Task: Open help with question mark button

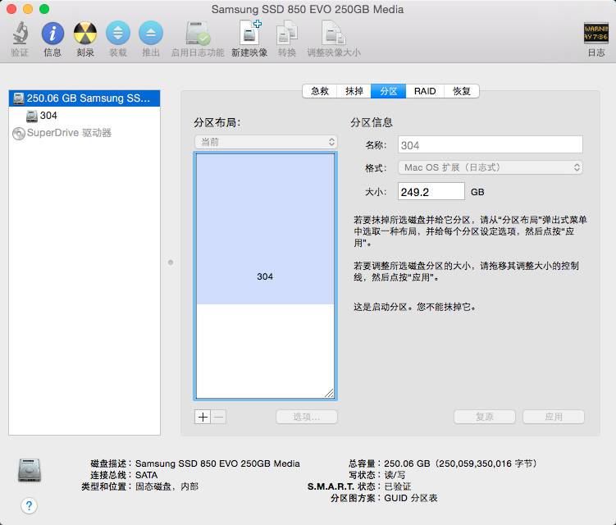Action: coord(29,506)
